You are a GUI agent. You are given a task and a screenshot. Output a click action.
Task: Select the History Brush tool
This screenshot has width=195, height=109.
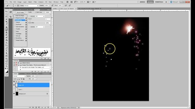(6, 35)
